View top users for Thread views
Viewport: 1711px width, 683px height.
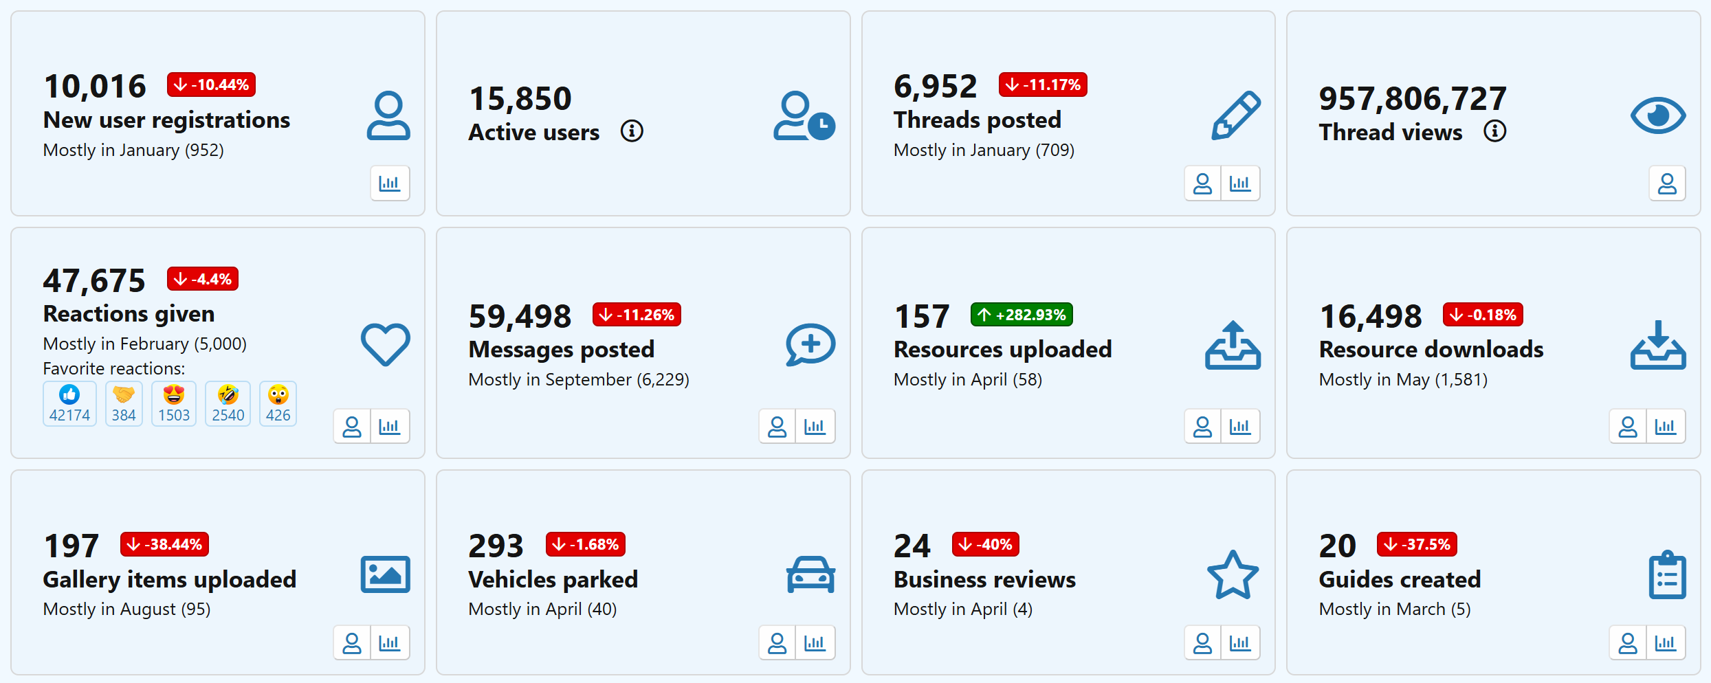click(x=1667, y=183)
